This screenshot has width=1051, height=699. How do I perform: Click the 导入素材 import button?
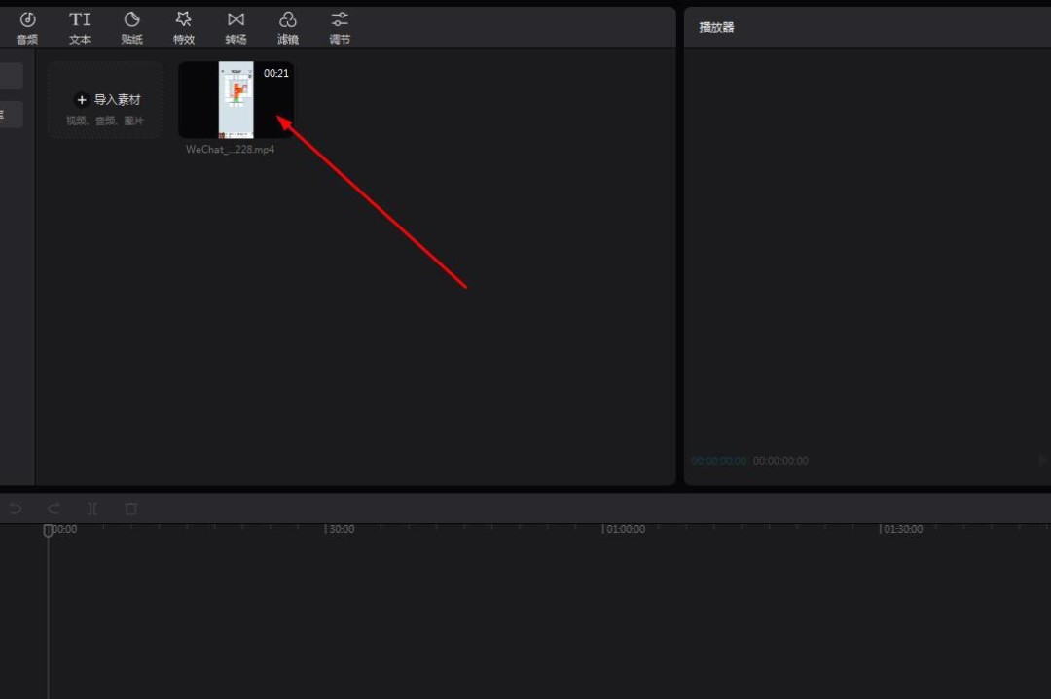click(x=105, y=100)
